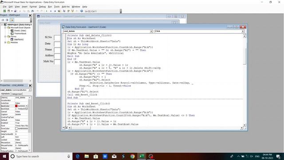The image size is (284, 160).
Task: Close the Properties panel
Action: click(x=30, y=85)
